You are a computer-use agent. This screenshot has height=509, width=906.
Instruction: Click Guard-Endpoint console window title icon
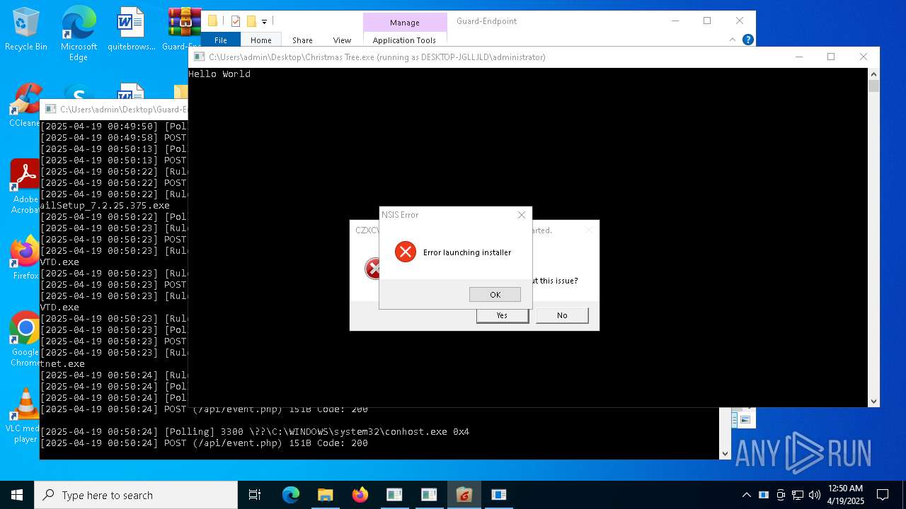pos(50,109)
